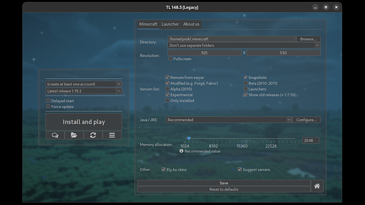
Task: Uncheck Show old releases option
Action: coord(245,95)
